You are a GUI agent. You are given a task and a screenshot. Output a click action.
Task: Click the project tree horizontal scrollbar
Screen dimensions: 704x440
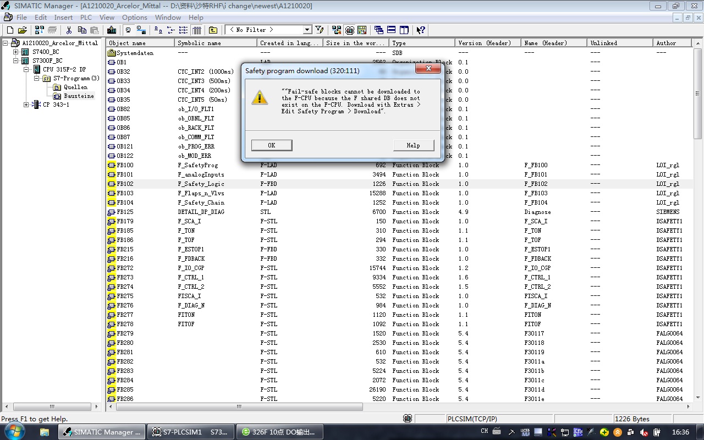pos(52,407)
